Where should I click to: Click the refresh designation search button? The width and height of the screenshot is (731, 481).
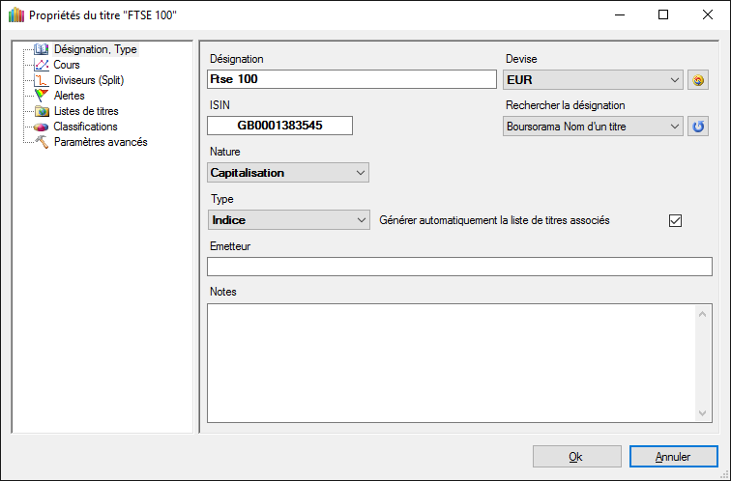coord(698,127)
